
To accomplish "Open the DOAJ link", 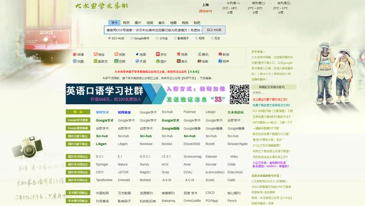I will (x=188, y=172).
